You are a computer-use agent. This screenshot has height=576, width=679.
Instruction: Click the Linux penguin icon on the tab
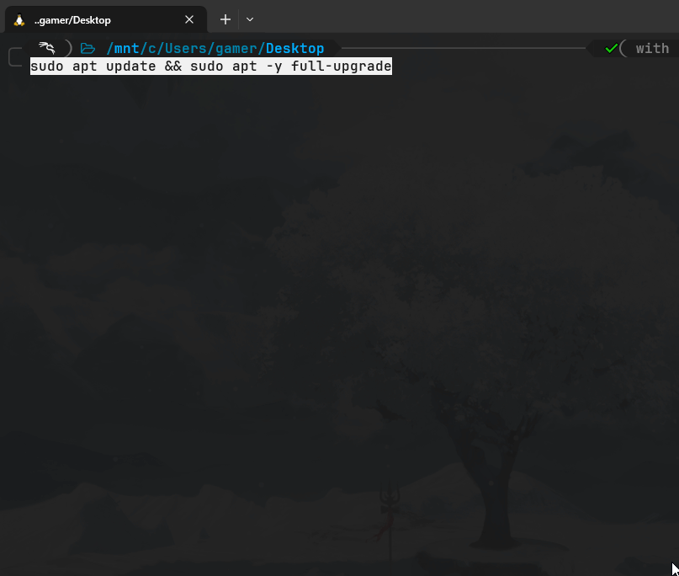[18, 19]
